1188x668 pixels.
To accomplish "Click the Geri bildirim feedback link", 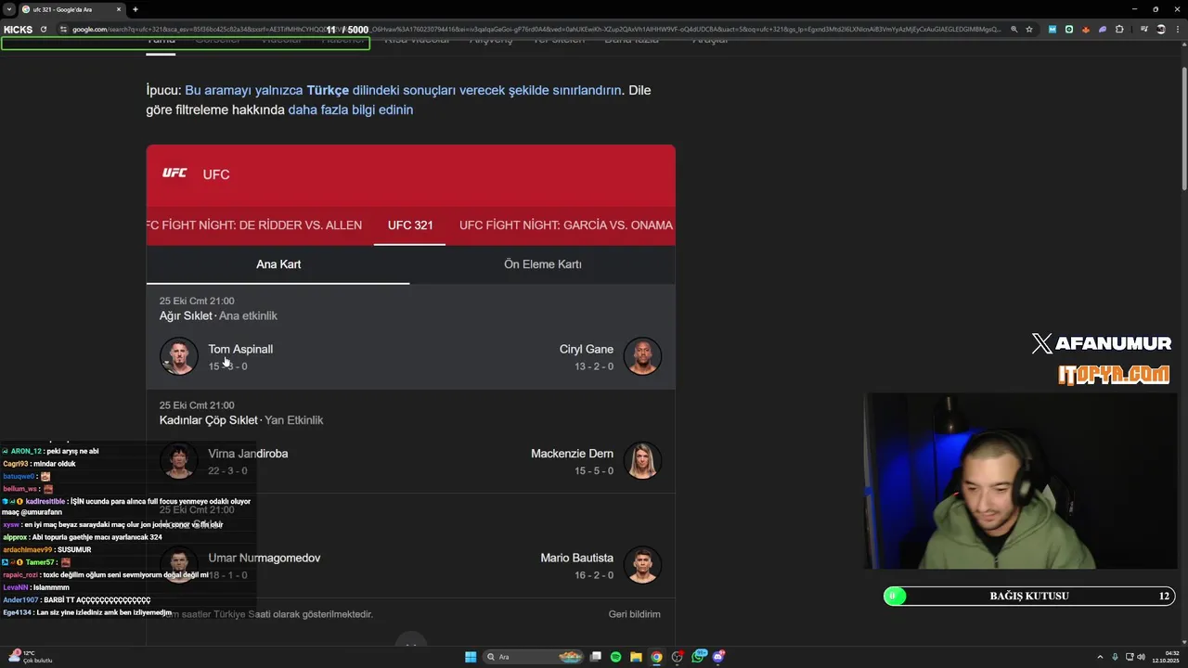I will coord(635,614).
